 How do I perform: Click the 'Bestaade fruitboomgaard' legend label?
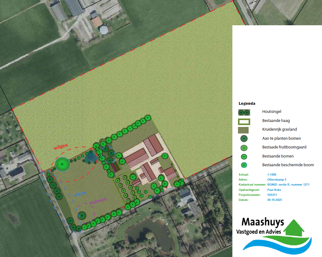pos(284,147)
